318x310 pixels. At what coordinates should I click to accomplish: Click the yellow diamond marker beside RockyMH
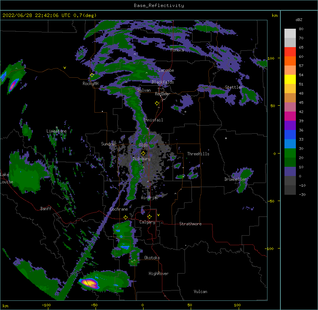[92, 75]
